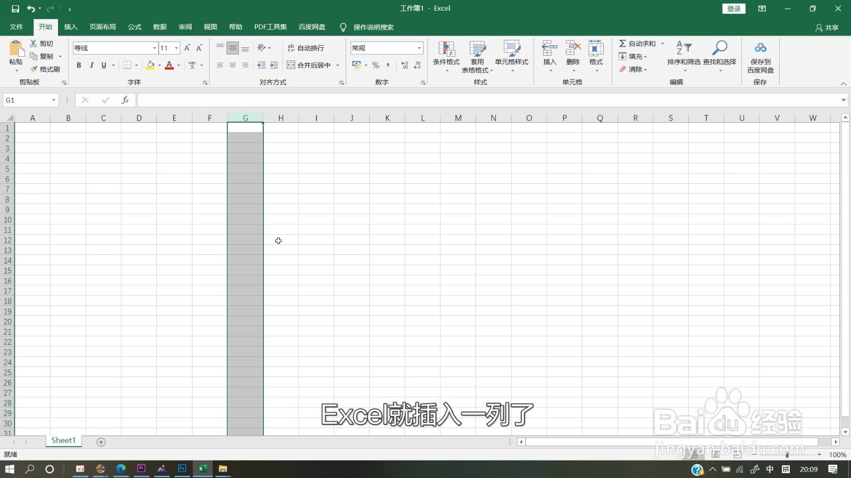Screen dimensions: 851x478
Task: Toggle Underline formatting
Action: (x=104, y=65)
